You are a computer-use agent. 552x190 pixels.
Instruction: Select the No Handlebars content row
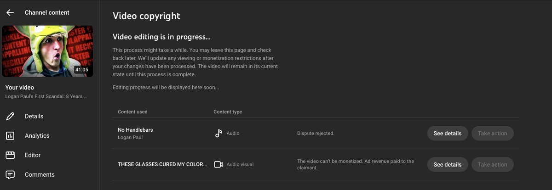pyautogui.click(x=316, y=134)
